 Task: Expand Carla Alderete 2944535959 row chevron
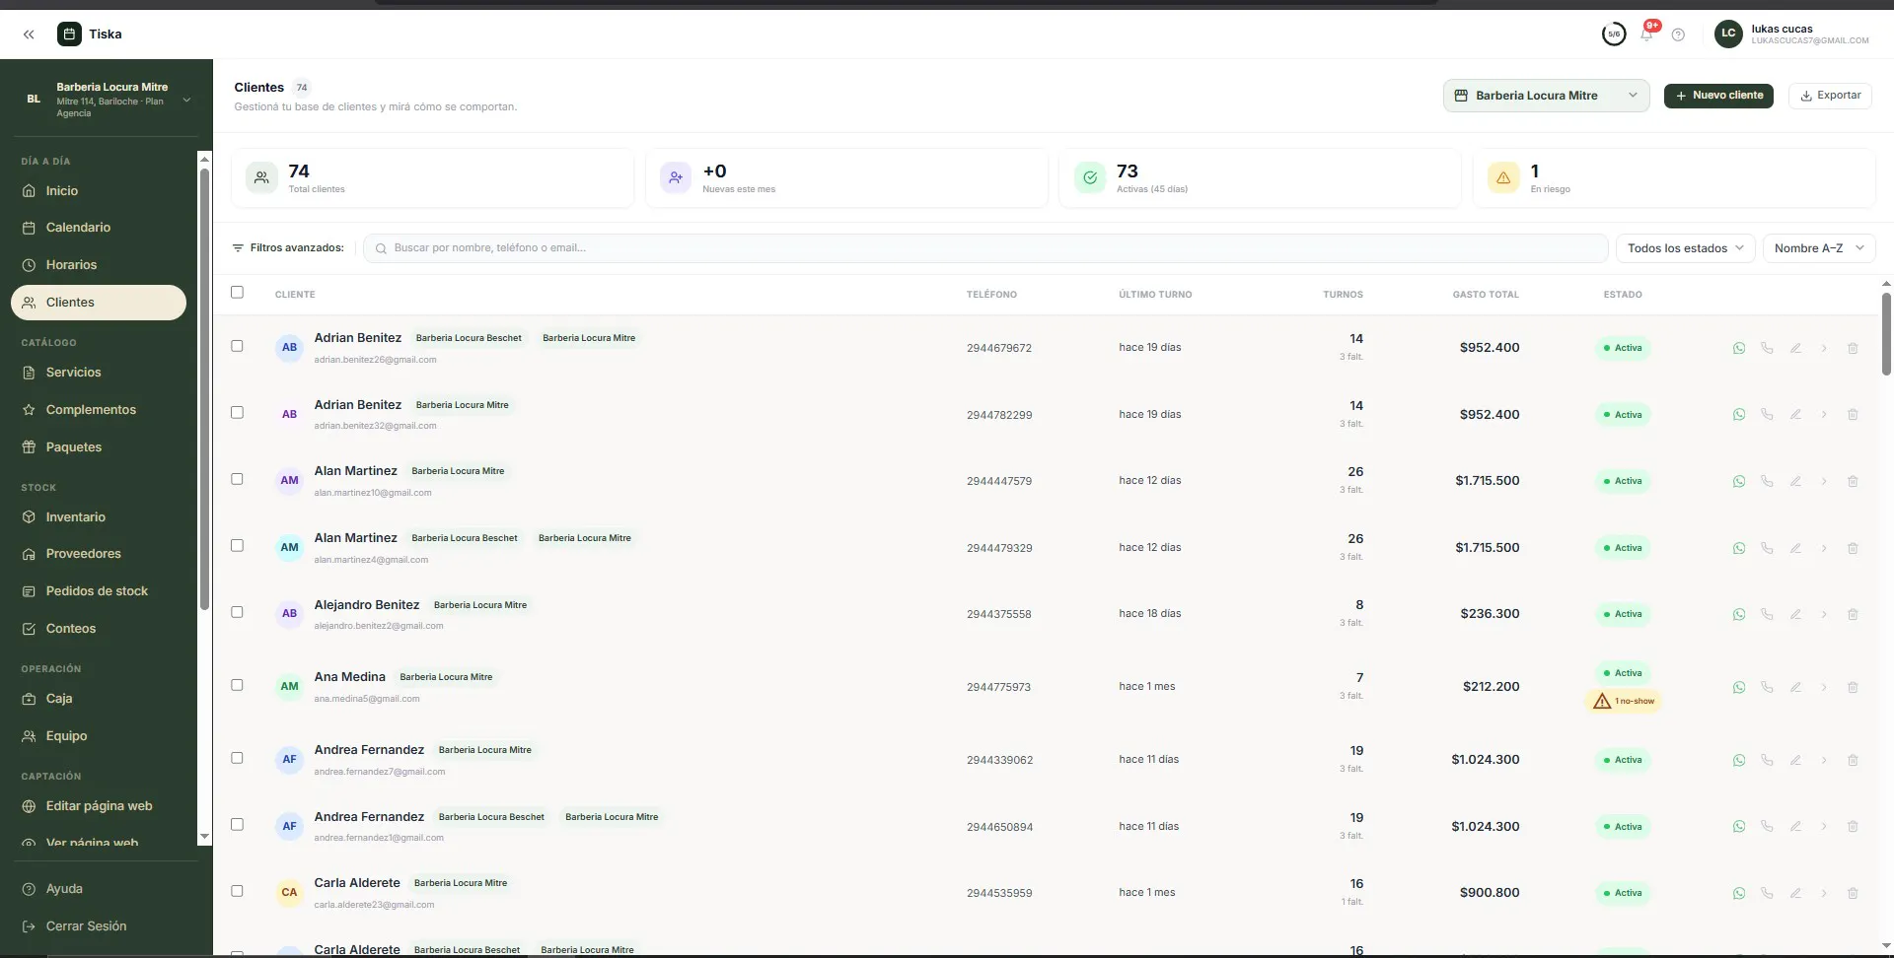(1824, 893)
